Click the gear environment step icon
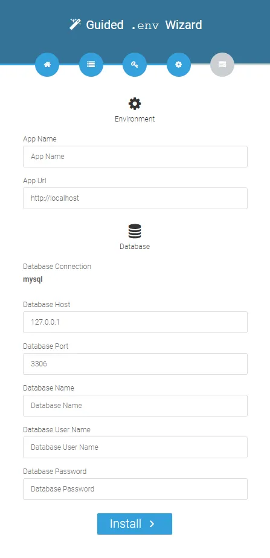 coord(179,65)
